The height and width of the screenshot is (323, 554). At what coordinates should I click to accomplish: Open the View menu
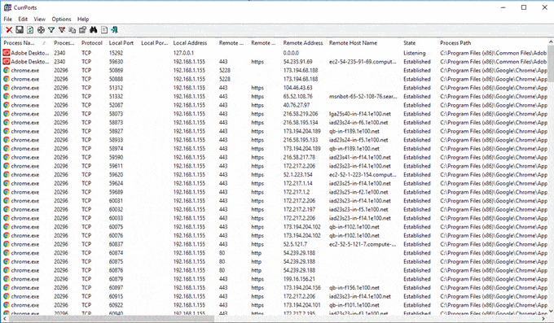click(40, 19)
